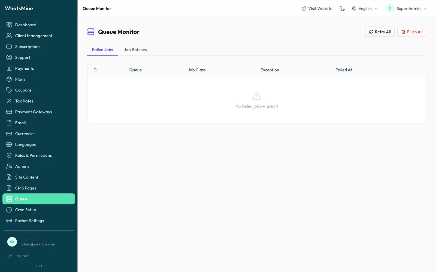
Task: Expand the English language dropdown
Action: (x=365, y=8)
